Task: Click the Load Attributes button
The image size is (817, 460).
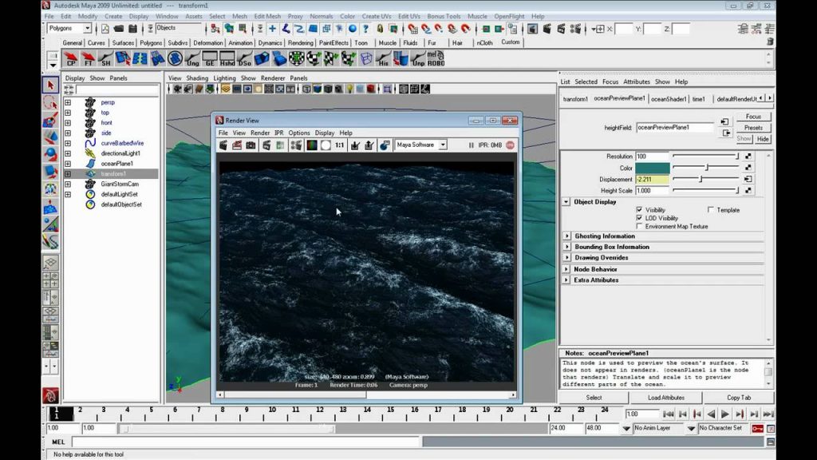Action: pos(666,398)
